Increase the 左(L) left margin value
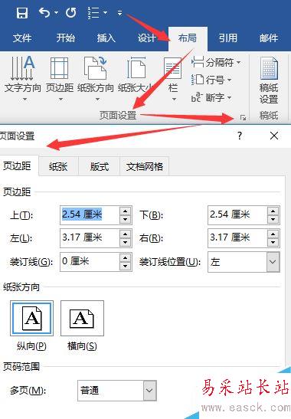 pos(125,234)
